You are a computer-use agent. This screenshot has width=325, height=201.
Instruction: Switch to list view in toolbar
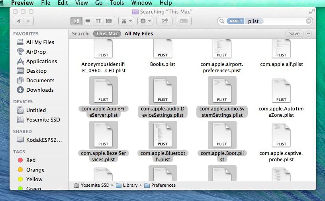[x=88, y=21]
